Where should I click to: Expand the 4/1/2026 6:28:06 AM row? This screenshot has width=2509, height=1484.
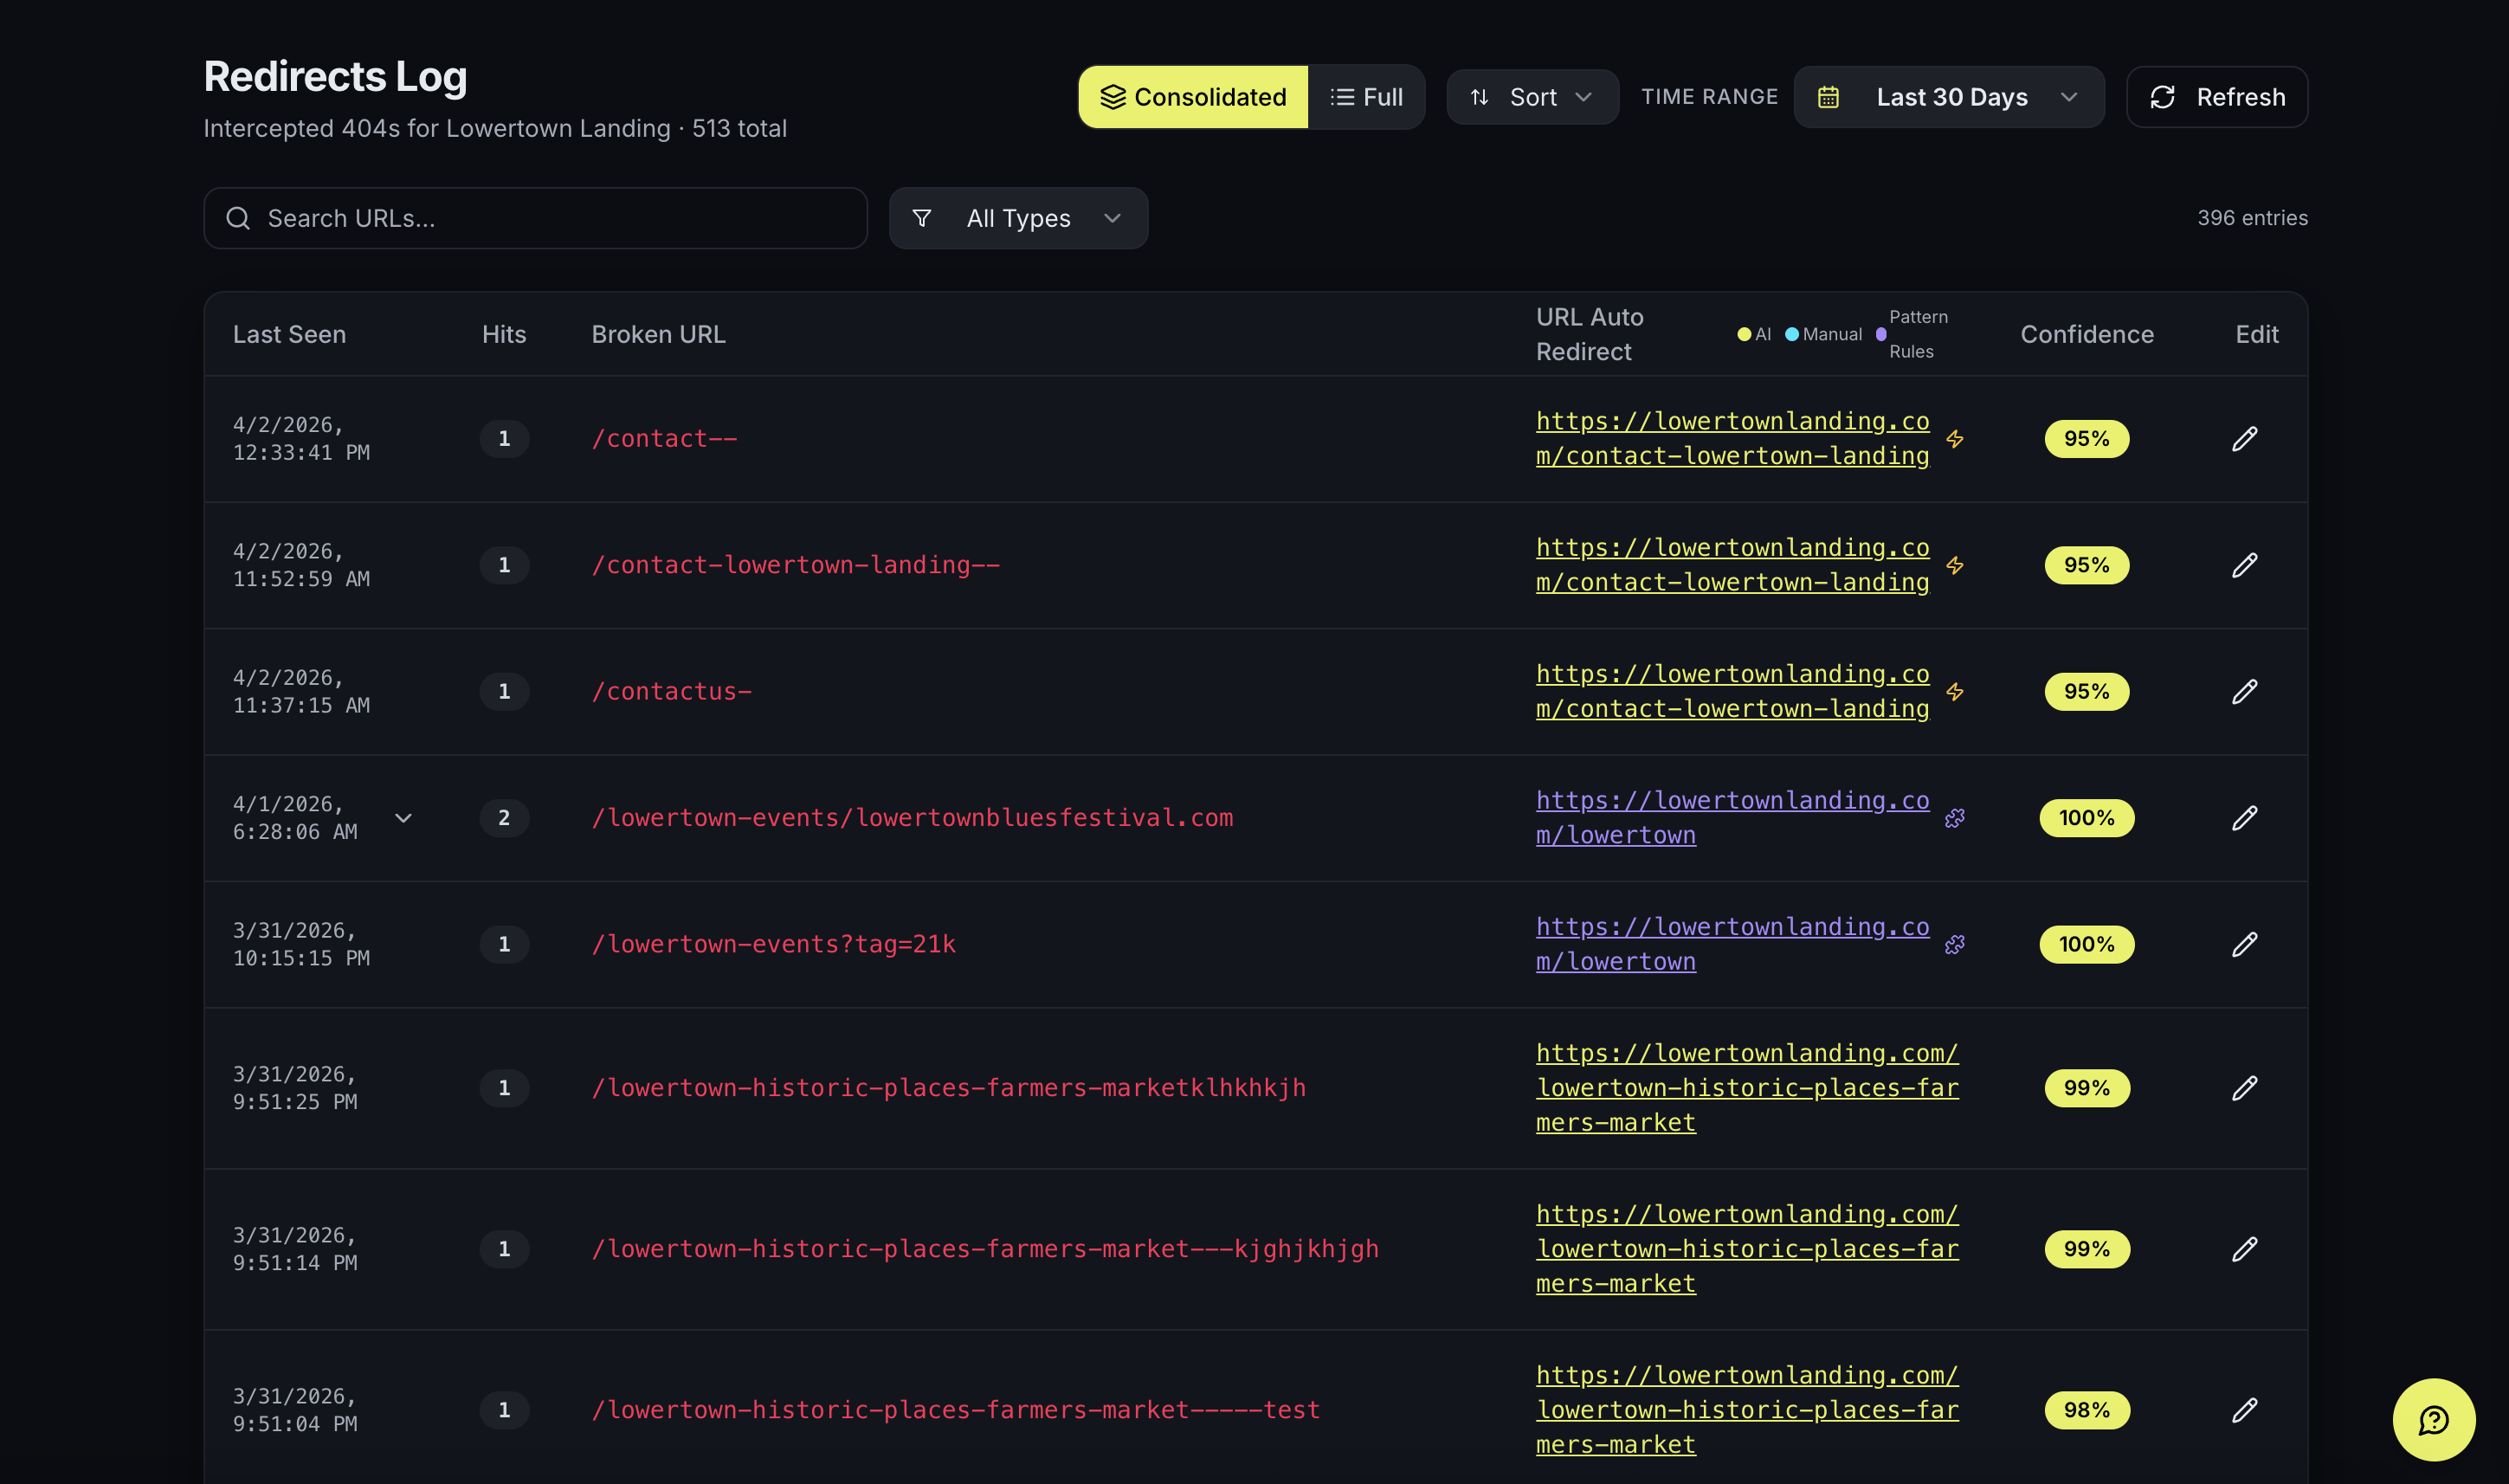[403, 818]
